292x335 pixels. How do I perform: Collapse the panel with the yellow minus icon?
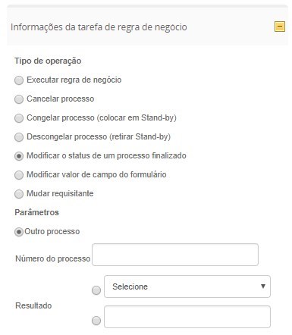pyautogui.click(x=280, y=27)
